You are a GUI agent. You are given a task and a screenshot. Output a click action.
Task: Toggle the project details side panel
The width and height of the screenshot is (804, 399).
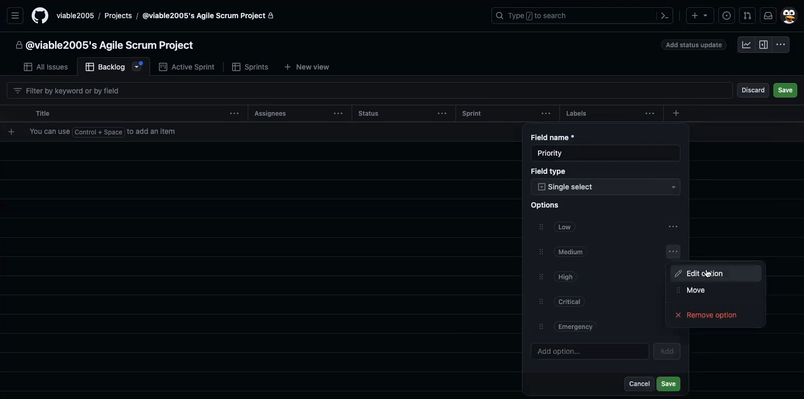763,45
